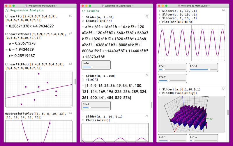Click entry number 61 label
Screen dimensions: 233x146
70,34
